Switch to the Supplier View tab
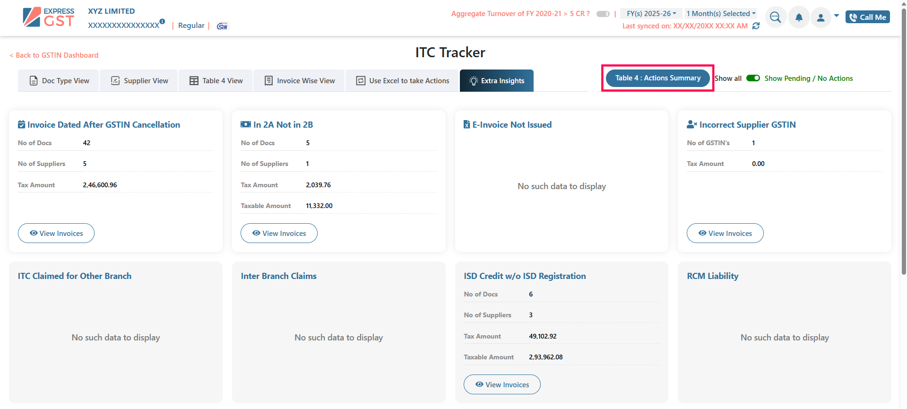The width and height of the screenshot is (907, 409). point(139,81)
